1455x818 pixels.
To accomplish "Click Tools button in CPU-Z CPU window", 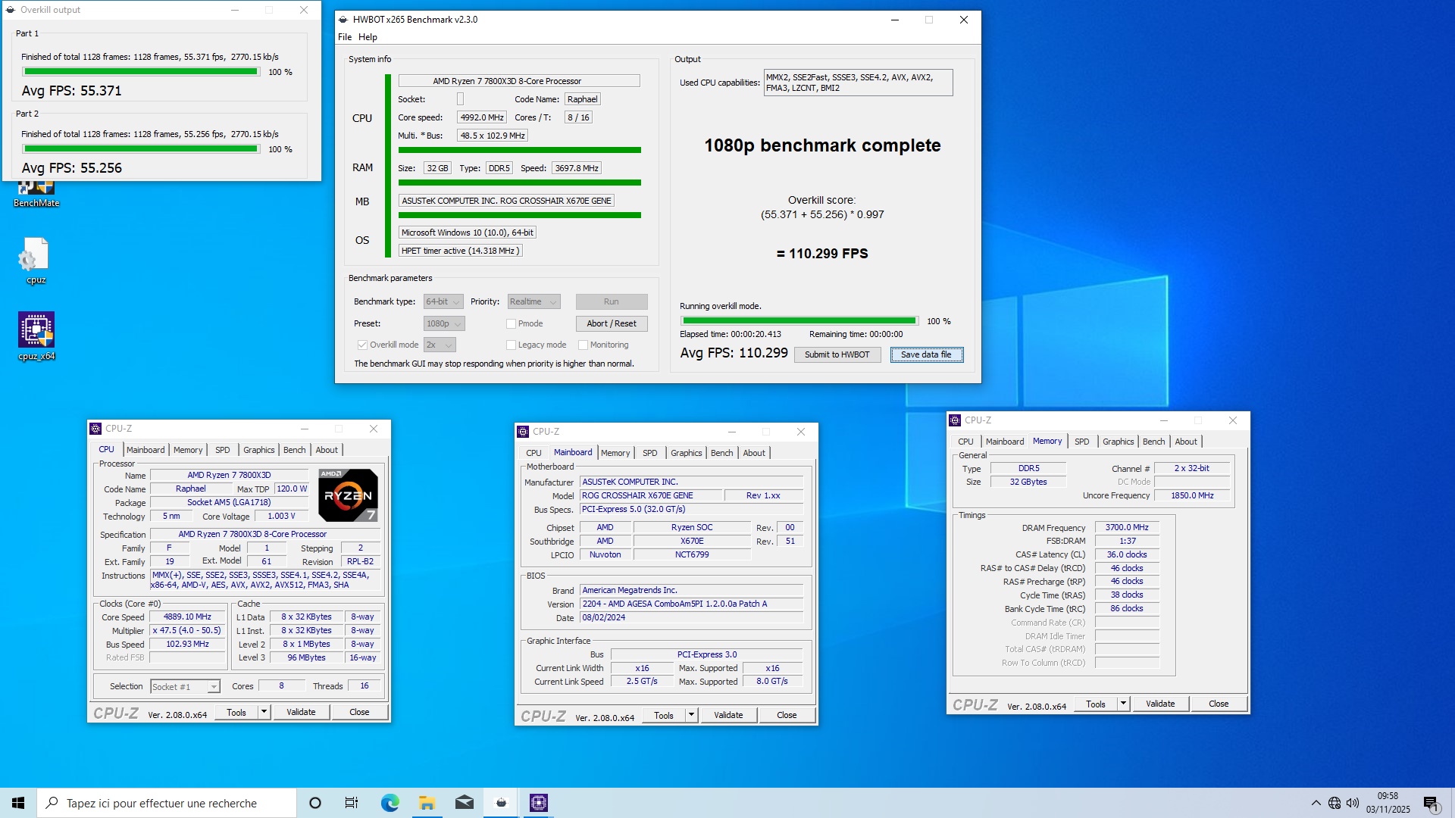I will (236, 712).
